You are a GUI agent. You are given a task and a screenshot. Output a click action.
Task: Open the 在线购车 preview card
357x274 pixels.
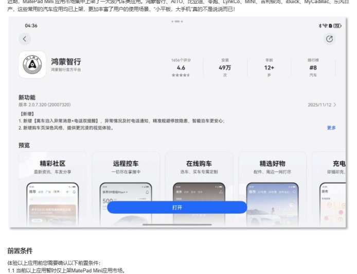199,189
